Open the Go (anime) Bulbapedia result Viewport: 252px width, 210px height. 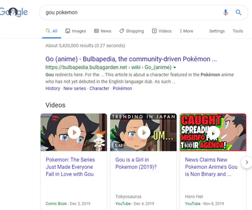point(131,59)
